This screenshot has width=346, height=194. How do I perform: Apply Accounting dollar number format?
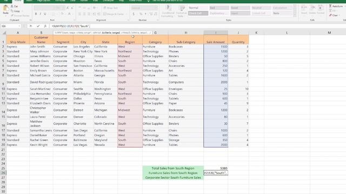[134, 14]
